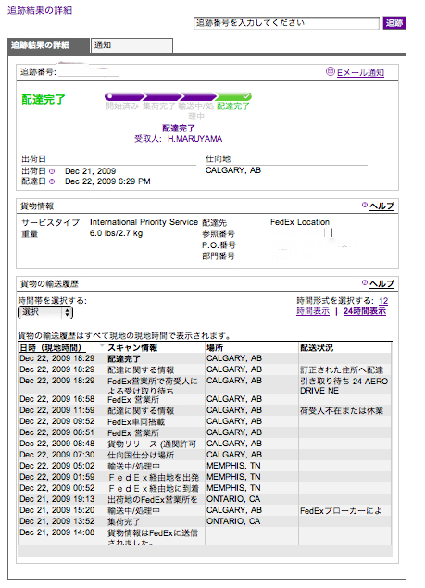Viewport: 425px width, 588px height.
Task: Click the Dec 22, 2009 16:58 row
Action: (205, 399)
